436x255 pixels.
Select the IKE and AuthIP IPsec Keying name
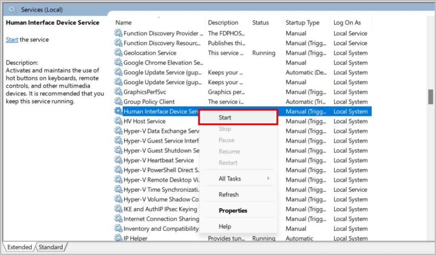[160, 209]
